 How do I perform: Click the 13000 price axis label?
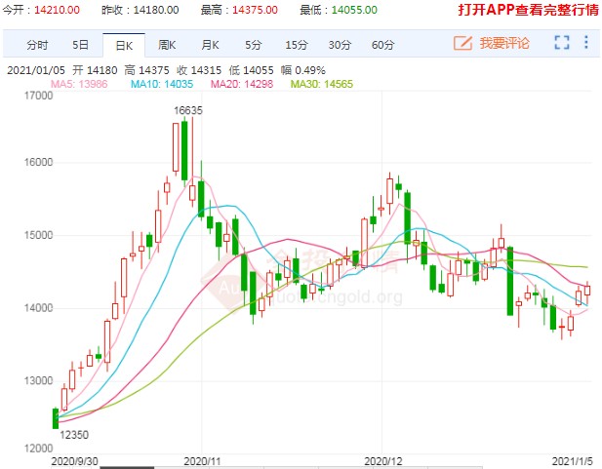[x=38, y=380]
